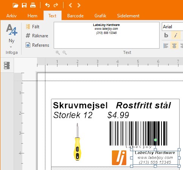Insert a Räknare counter
This screenshot has height=170, width=183.
pyautogui.click(x=37, y=36)
